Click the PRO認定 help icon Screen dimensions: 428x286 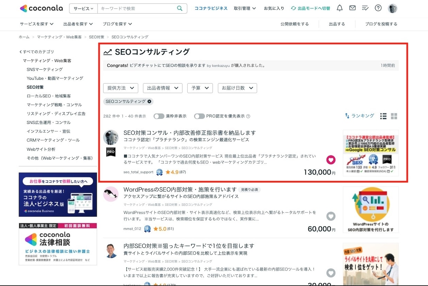pyautogui.click(x=248, y=116)
